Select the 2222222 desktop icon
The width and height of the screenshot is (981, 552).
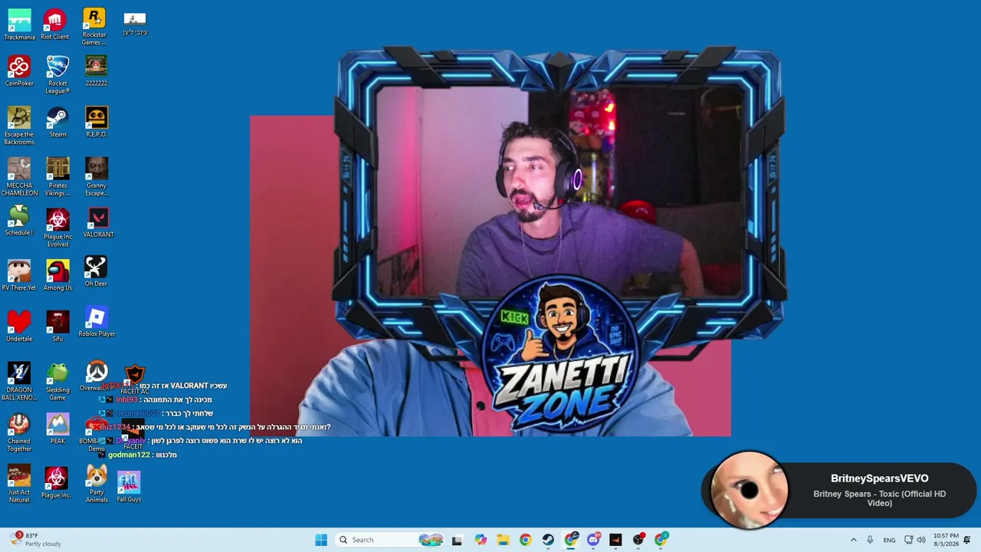coord(96,71)
